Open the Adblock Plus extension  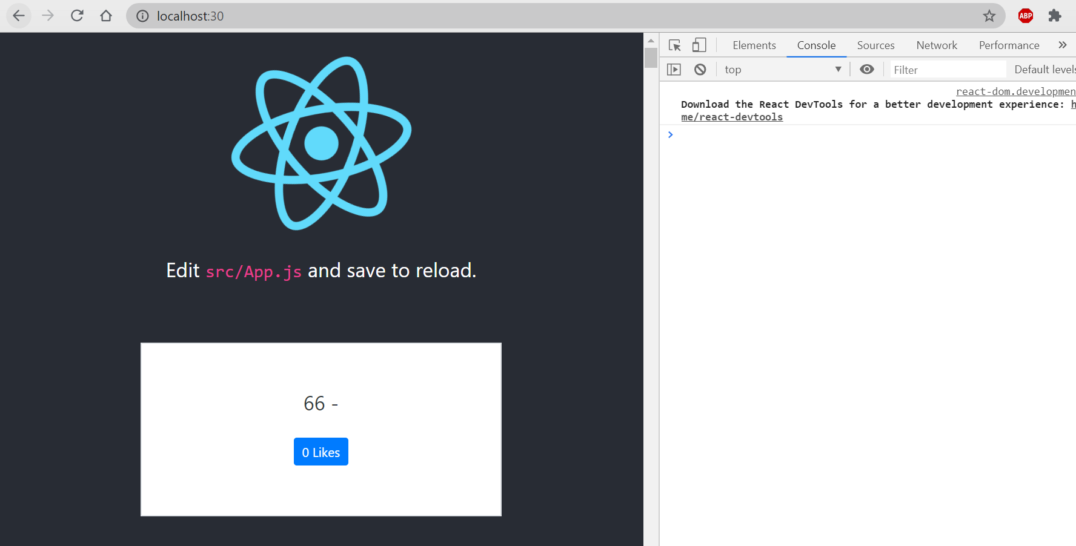click(1026, 16)
